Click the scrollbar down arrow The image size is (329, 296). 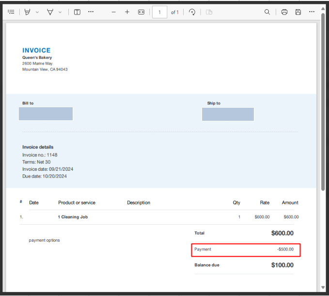pyautogui.click(x=323, y=287)
